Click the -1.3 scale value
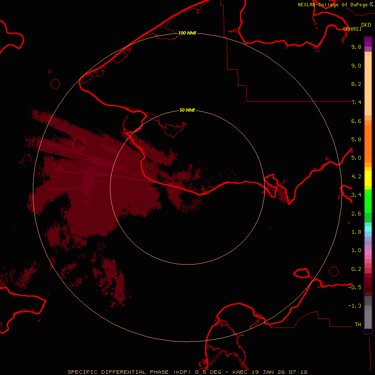The width and height of the screenshot is (375, 375). pyautogui.click(x=355, y=306)
